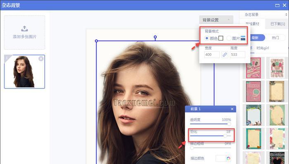Open the 时尚girl category link
The height and width of the screenshot is (164, 289).
263,48
